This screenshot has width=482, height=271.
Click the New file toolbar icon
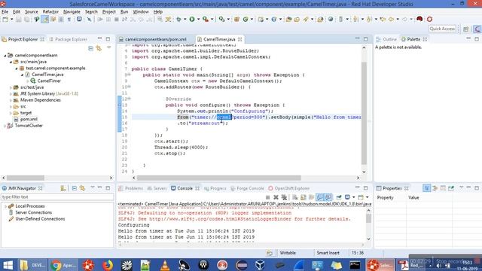[5, 20]
